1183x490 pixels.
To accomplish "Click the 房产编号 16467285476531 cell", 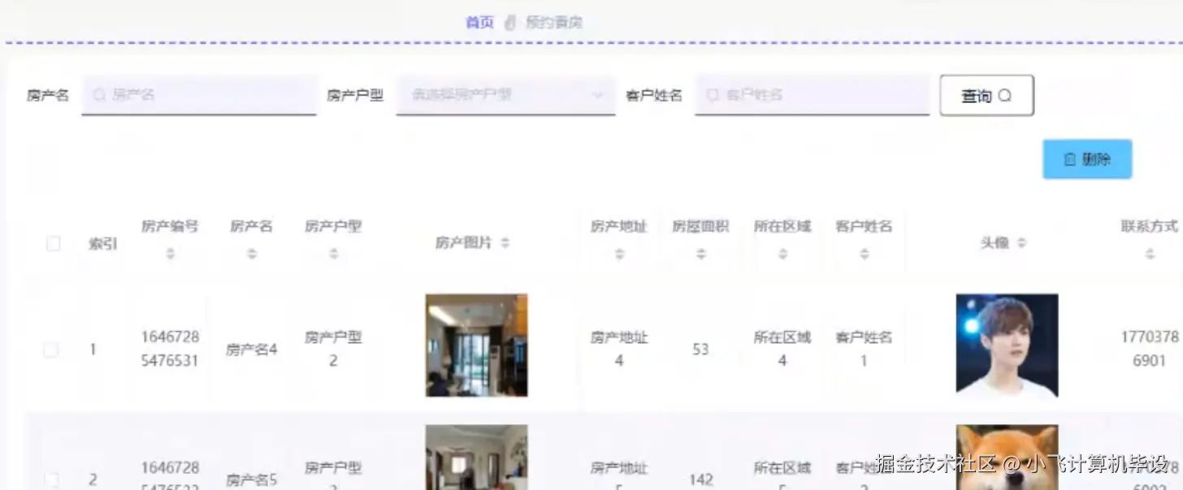I will [170, 349].
